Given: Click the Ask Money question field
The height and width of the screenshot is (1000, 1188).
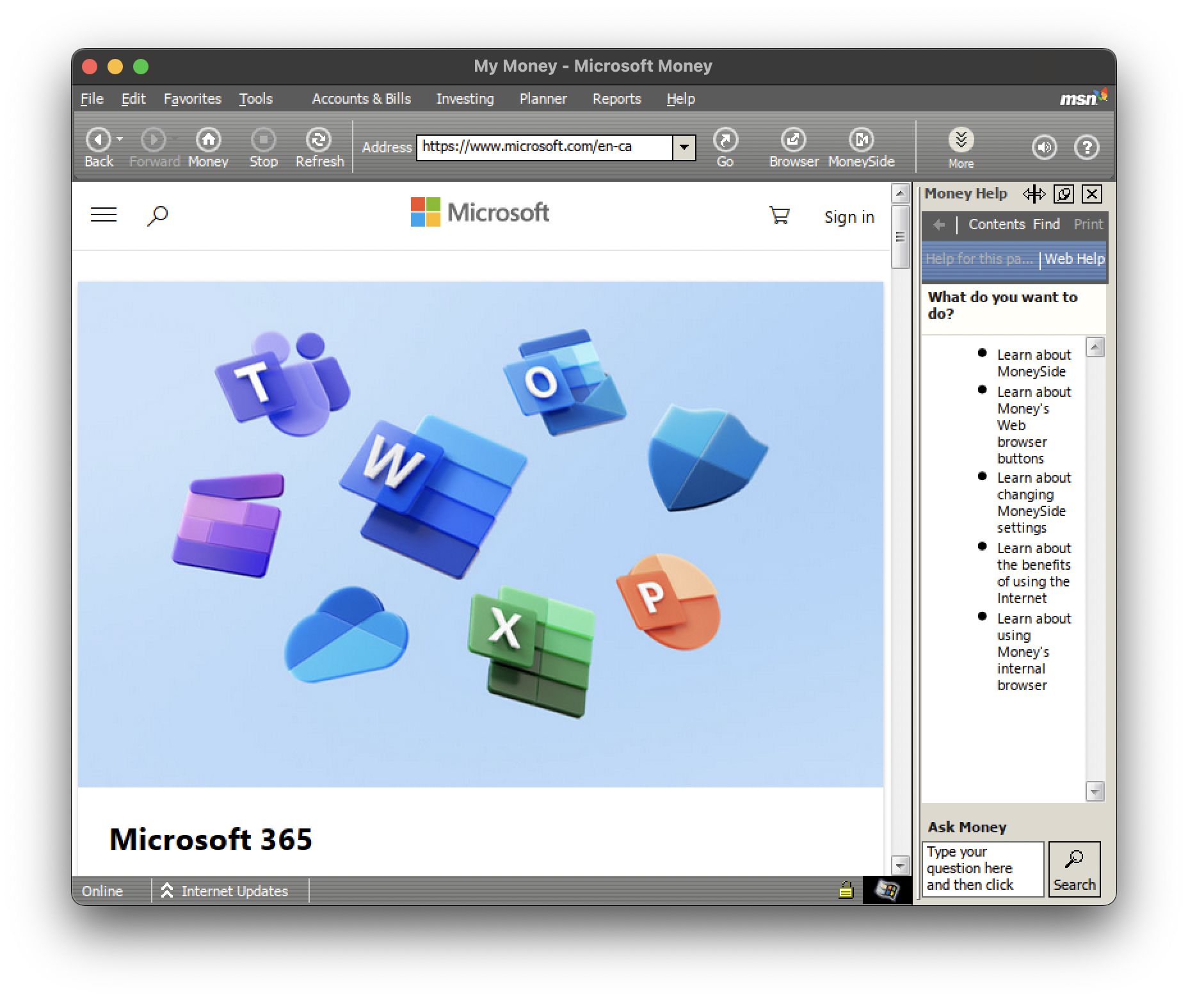Looking at the screenshot, I should 983,869.
